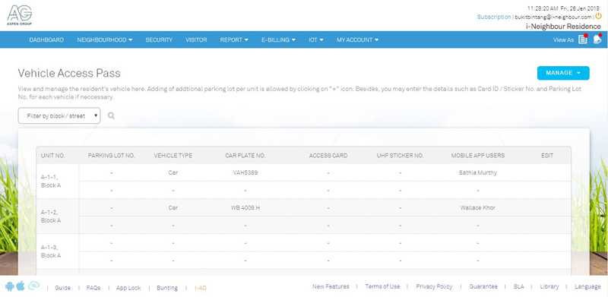This screenshot has width=608, height=297.
Task: Click the search magnifier icon
Action: coord(111,115)
